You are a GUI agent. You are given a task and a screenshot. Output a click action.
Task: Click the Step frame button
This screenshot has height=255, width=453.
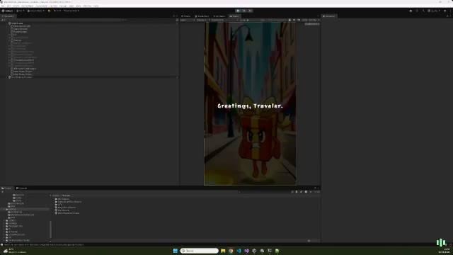coord(250,11)
